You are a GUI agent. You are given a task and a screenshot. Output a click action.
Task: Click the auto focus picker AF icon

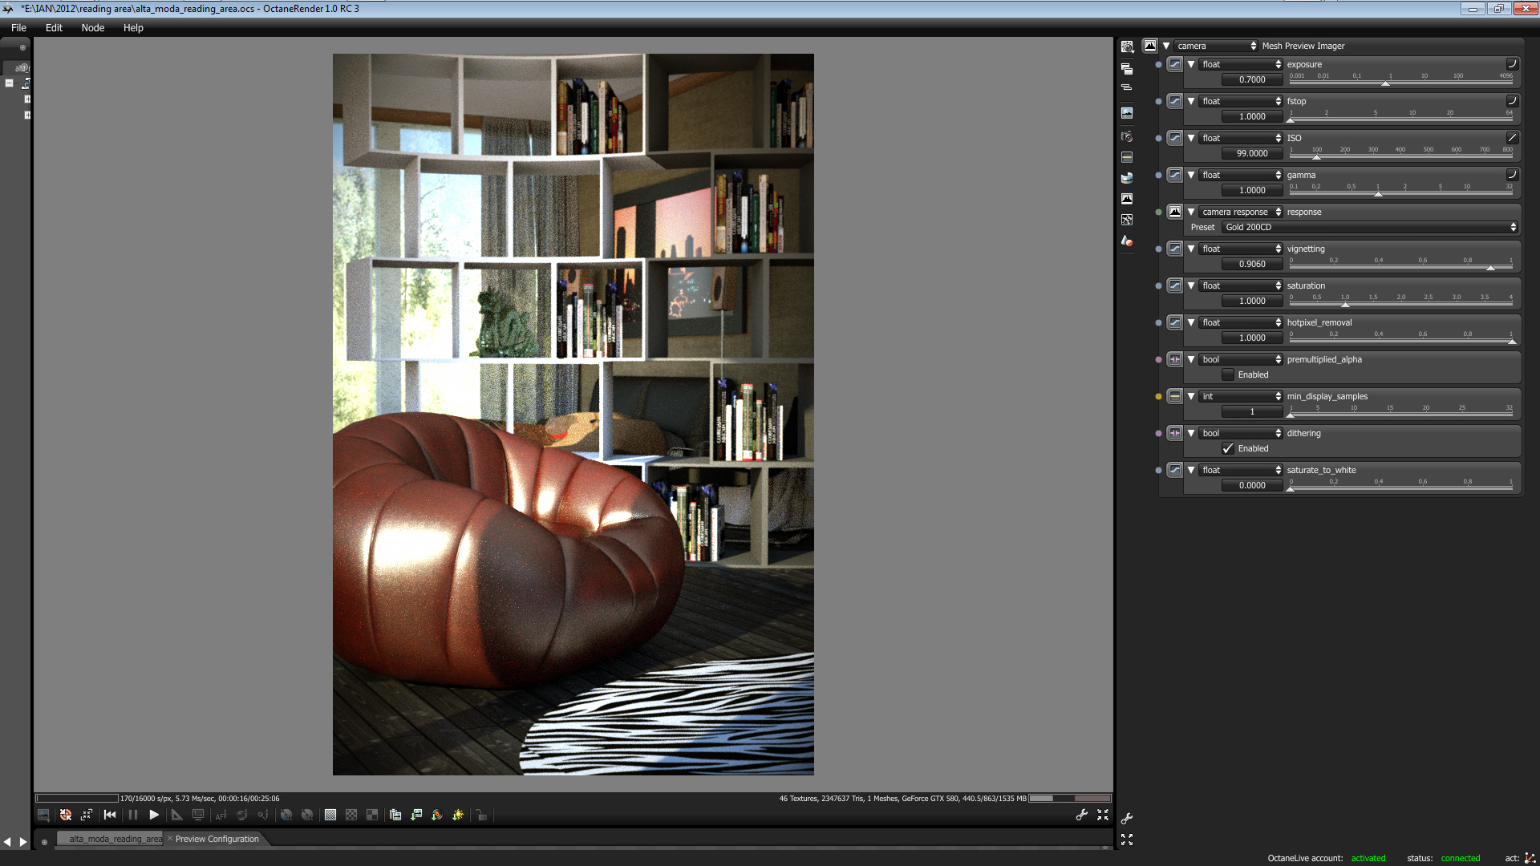coord(221,815)
